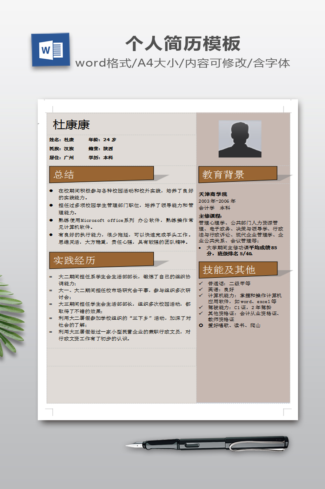Click the 主修课程 label
Viewport: 325px width, 489px height.
(x=210, y=216)
